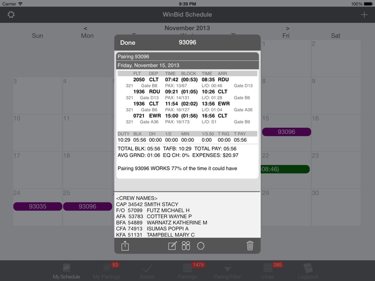Select pairing 93096 on Monday the 25th

click(87, 206)
